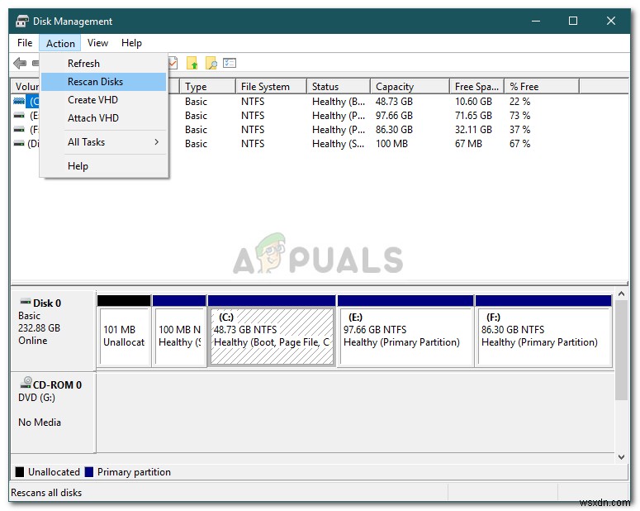
Task: Select the (C:) volume drive icon
Action: click(x=19, y=101)
